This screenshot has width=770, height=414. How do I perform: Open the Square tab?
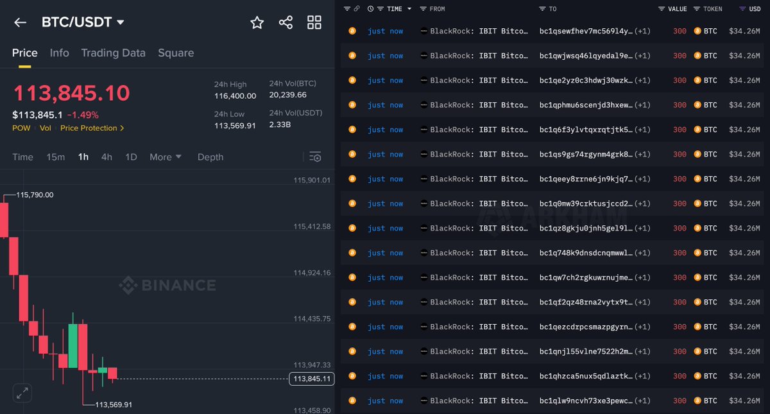tap(176, 53)
